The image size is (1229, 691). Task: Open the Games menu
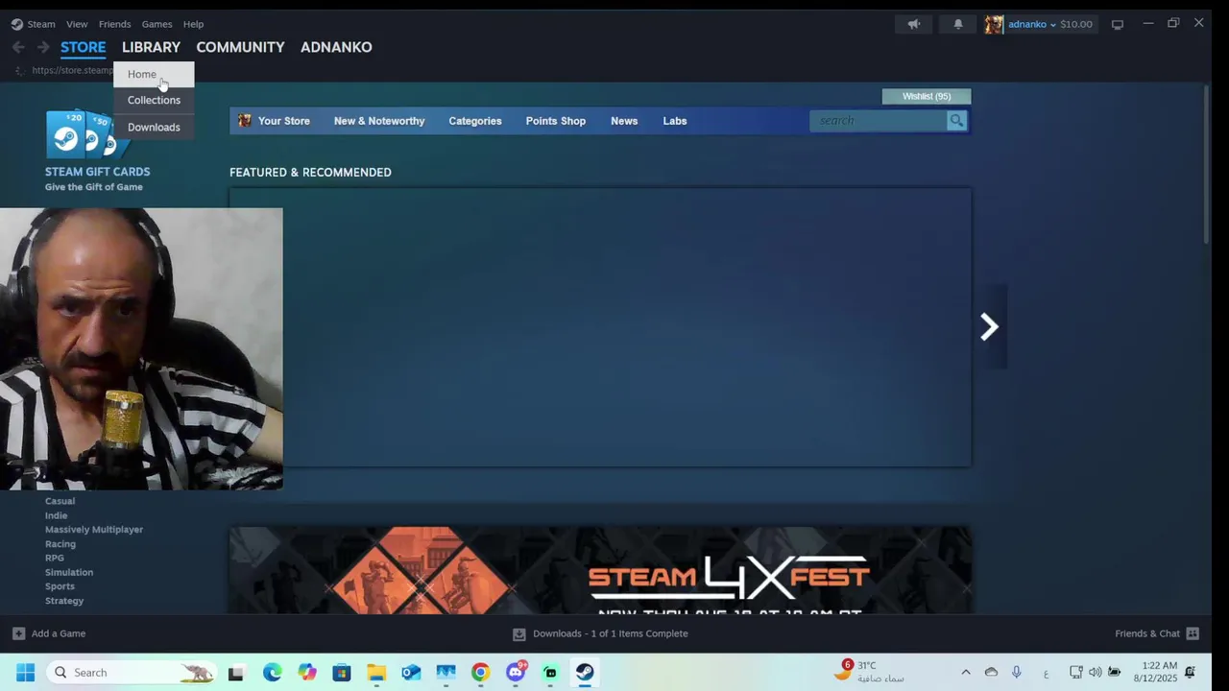tap(157, 24)
